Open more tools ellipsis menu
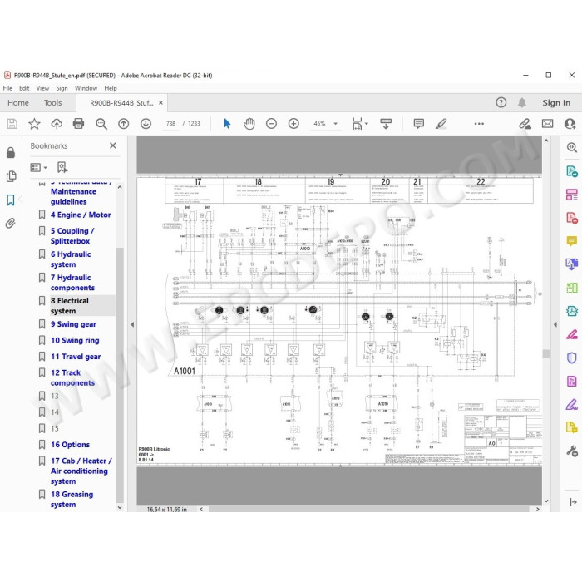The width and height of the screenshot is (582, 582). coord(479,124)
